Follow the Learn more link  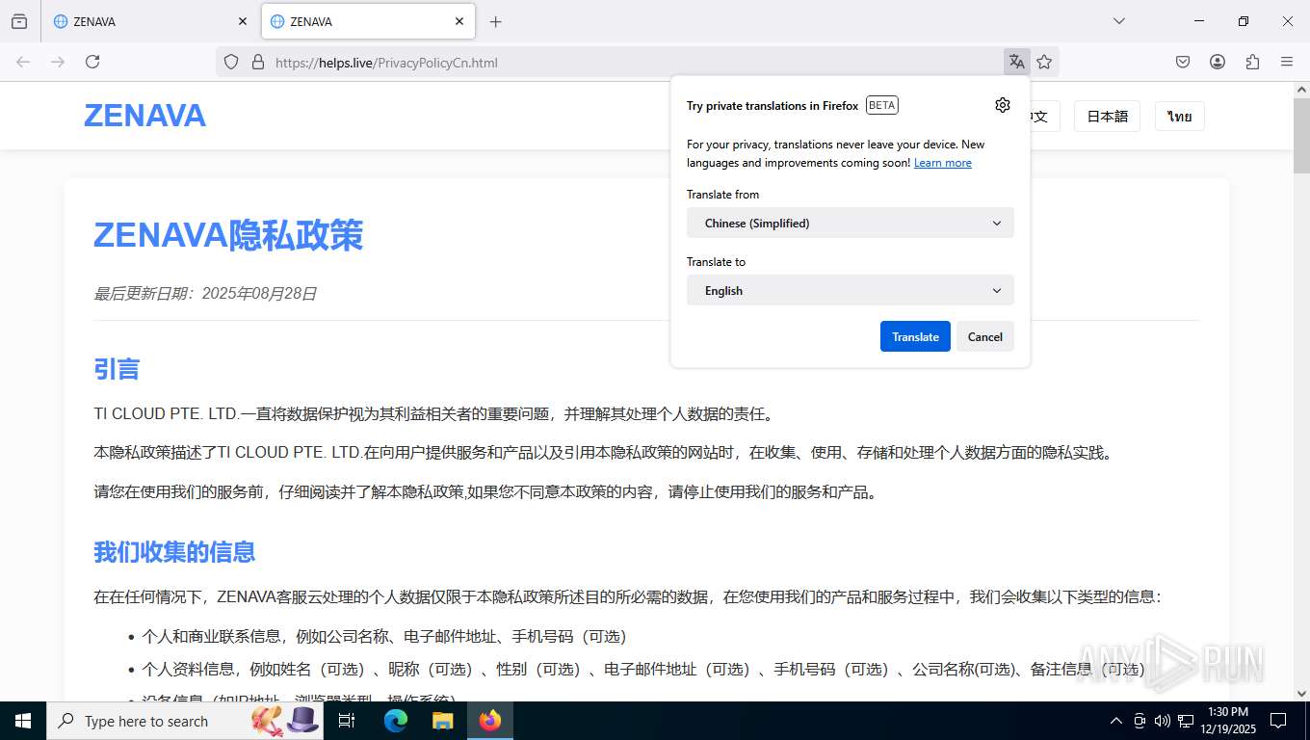[x=942, y=163]
